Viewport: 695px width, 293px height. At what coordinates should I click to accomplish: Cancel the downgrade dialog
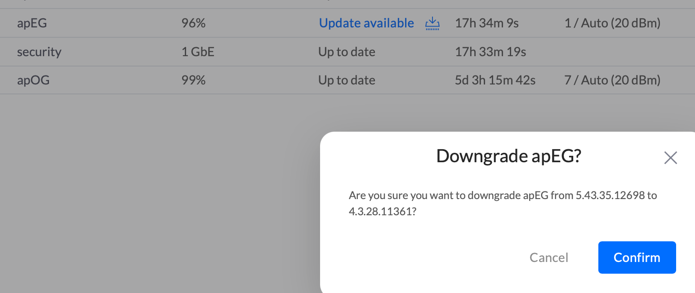[x=549, y=257]
